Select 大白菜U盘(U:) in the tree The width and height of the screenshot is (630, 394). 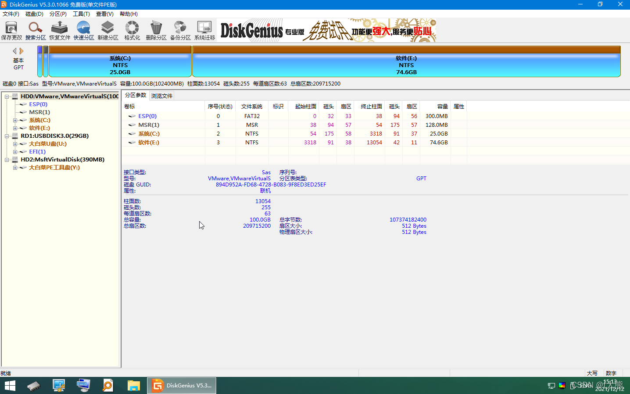(48, 144)
